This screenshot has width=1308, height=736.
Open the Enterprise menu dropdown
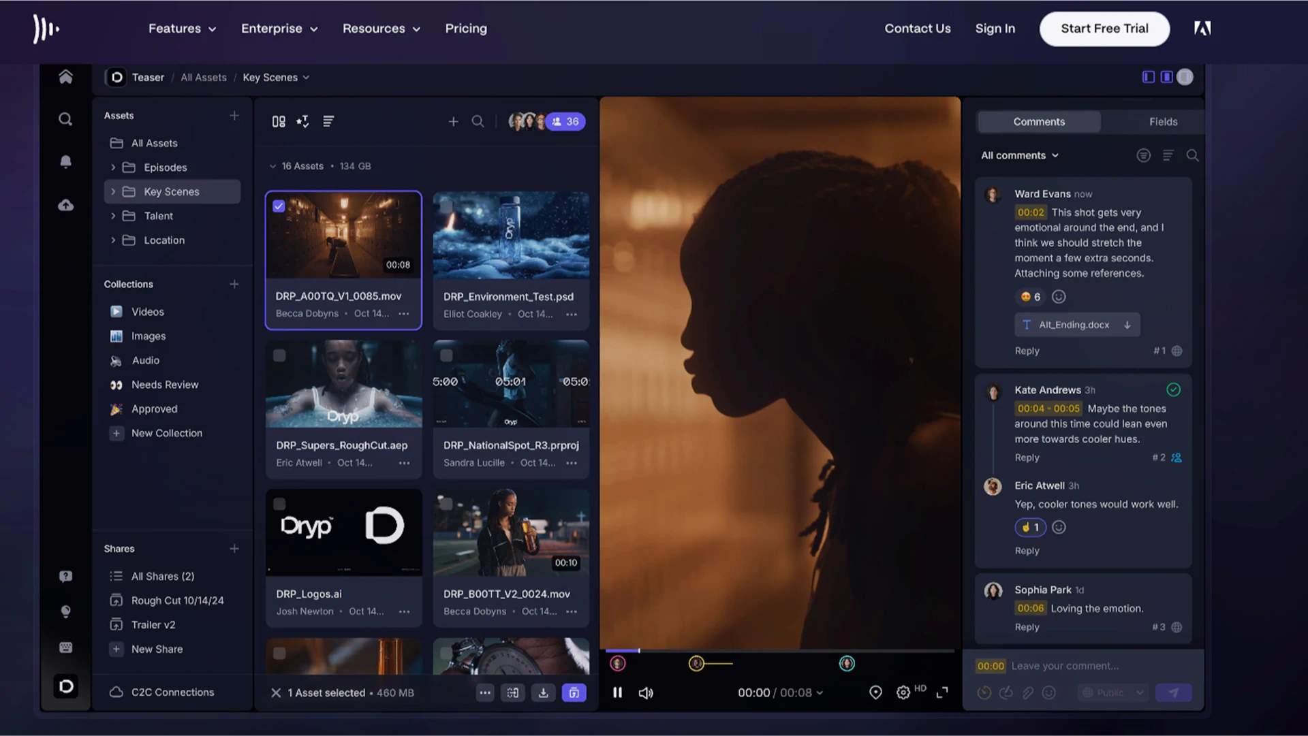pos(279,29)
